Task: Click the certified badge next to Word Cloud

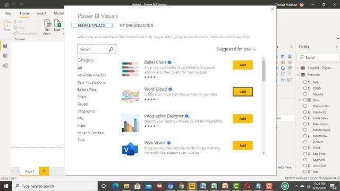Action: click(170, 89)
